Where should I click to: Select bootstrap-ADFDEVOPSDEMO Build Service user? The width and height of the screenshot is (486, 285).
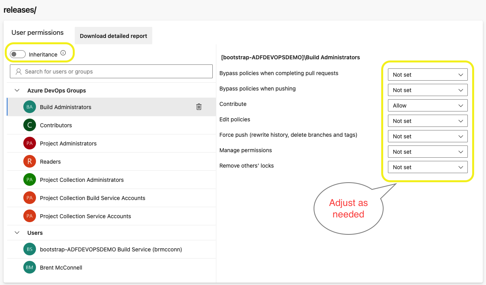111,249
